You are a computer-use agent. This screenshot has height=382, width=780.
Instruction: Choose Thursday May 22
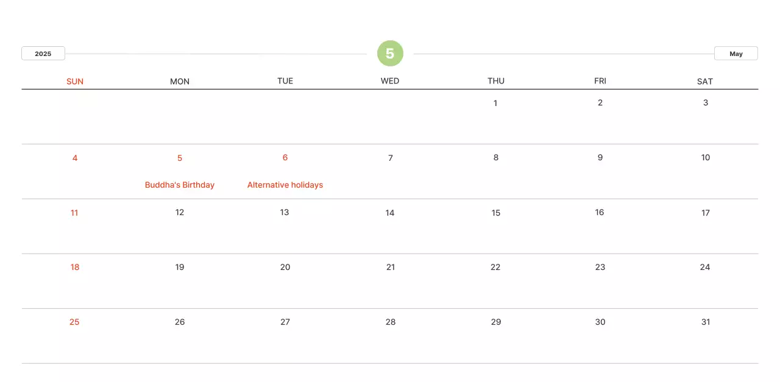coord(495,267)
